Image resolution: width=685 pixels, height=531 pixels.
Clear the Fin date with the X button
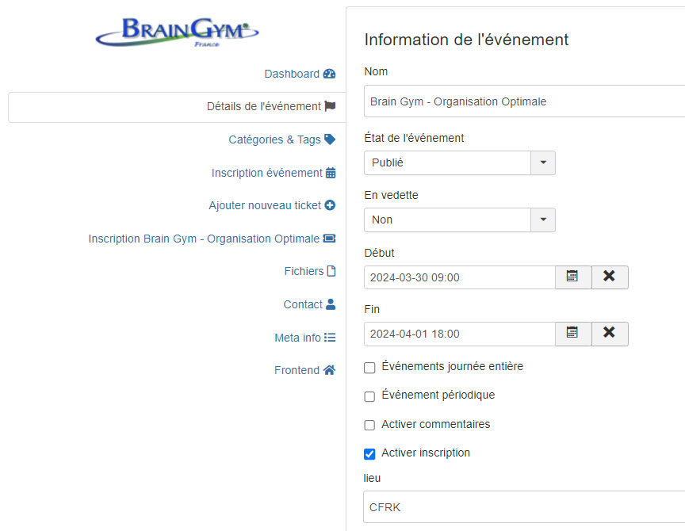point(610,334)
